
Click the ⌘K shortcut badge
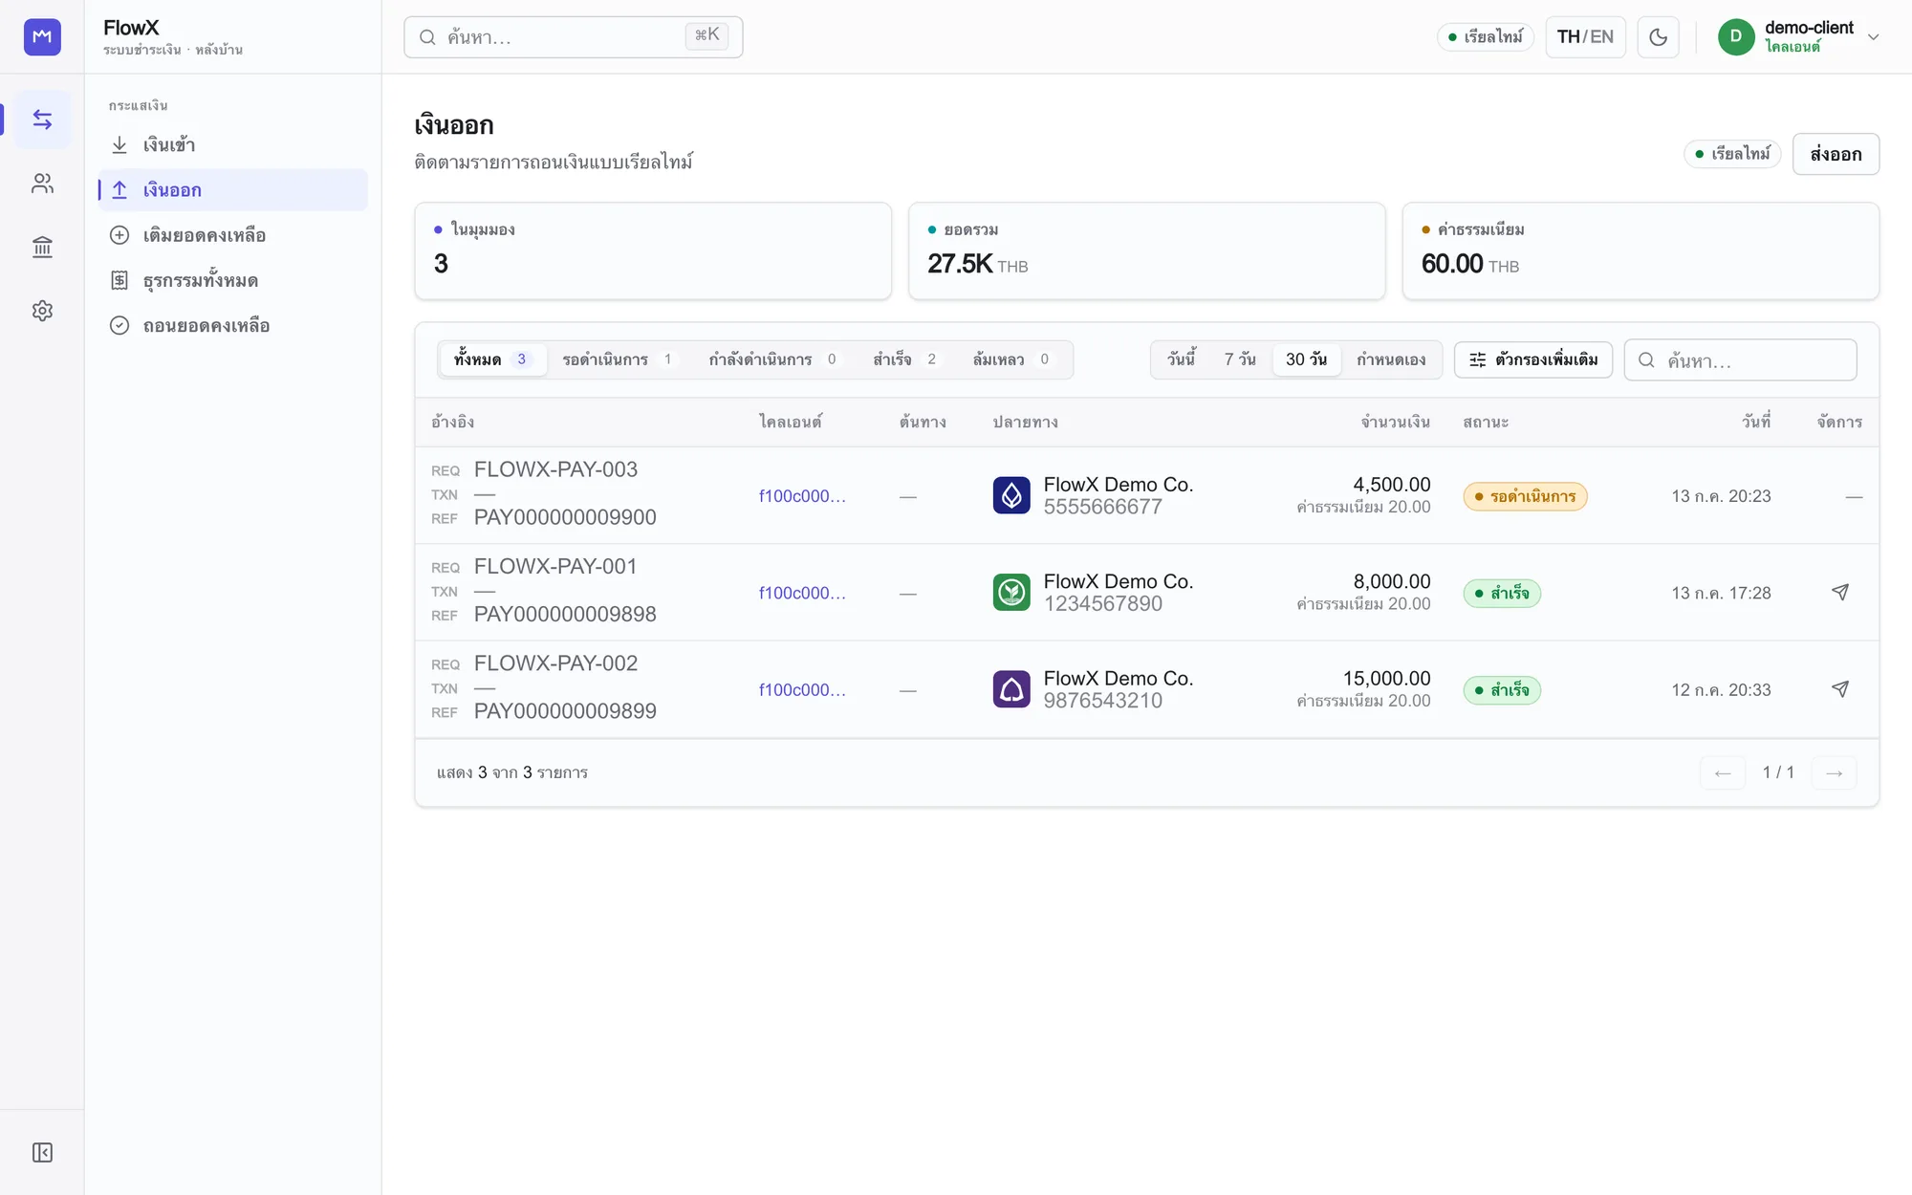coord(707,35)
